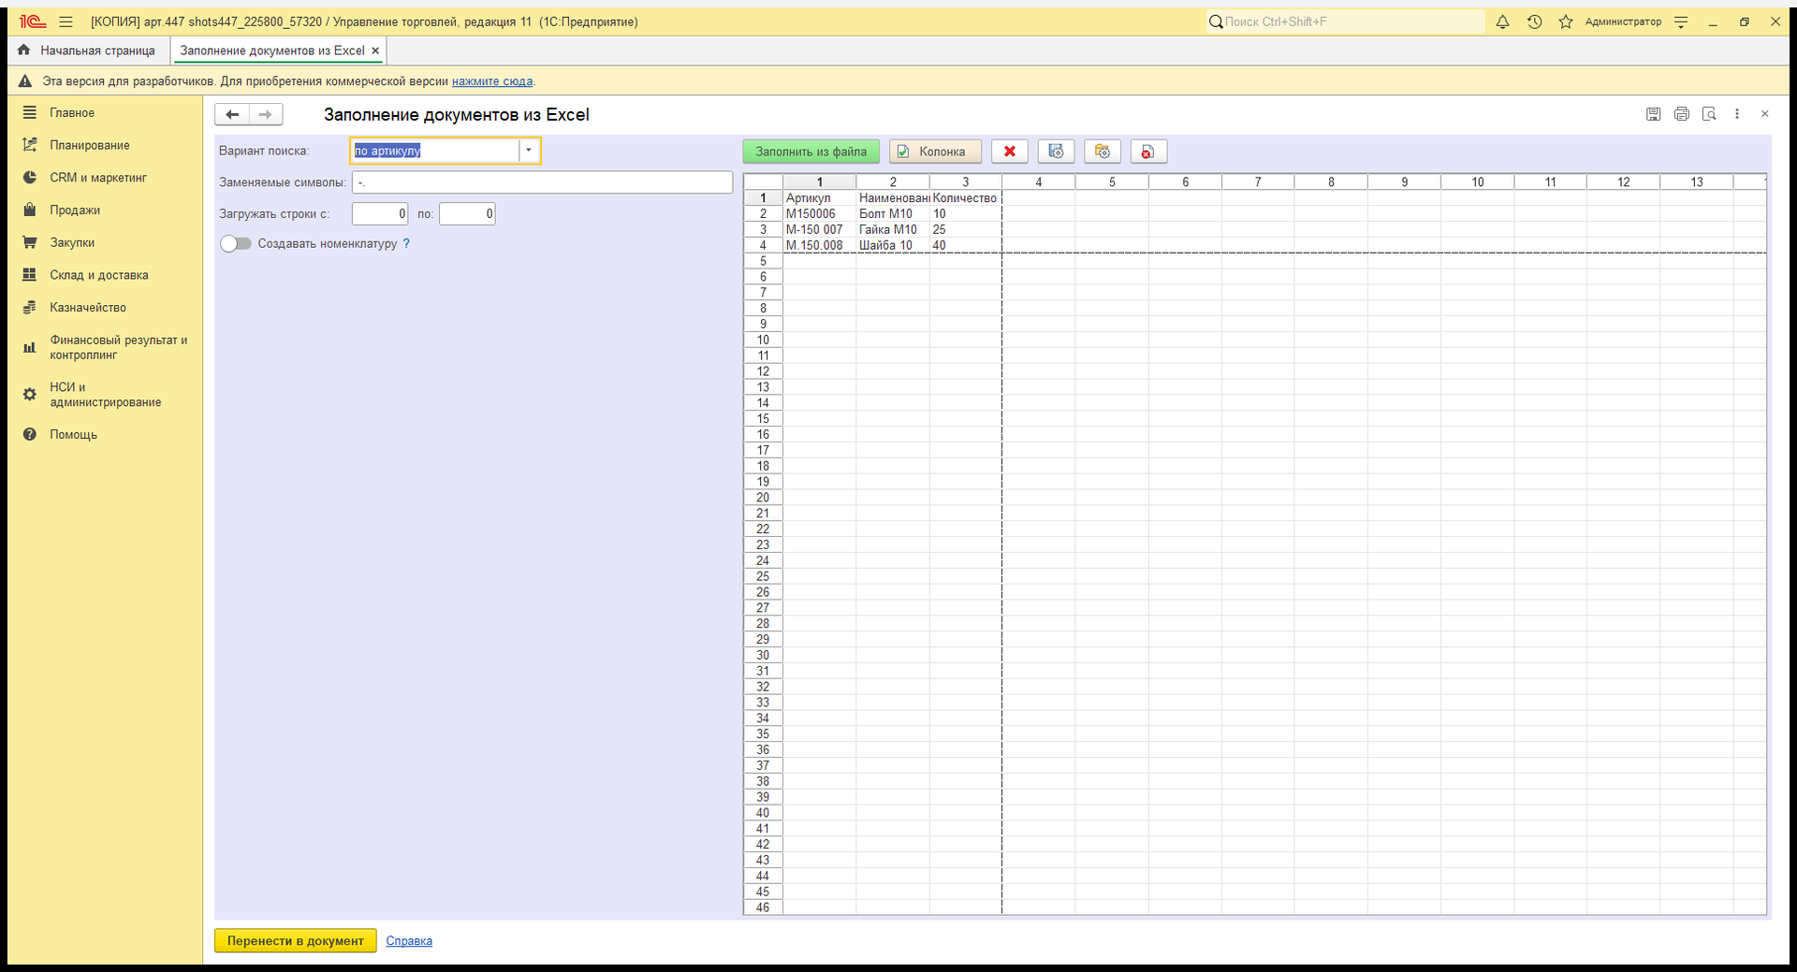
Task: Show the history clock icon
Action: tap(1534, 22)
